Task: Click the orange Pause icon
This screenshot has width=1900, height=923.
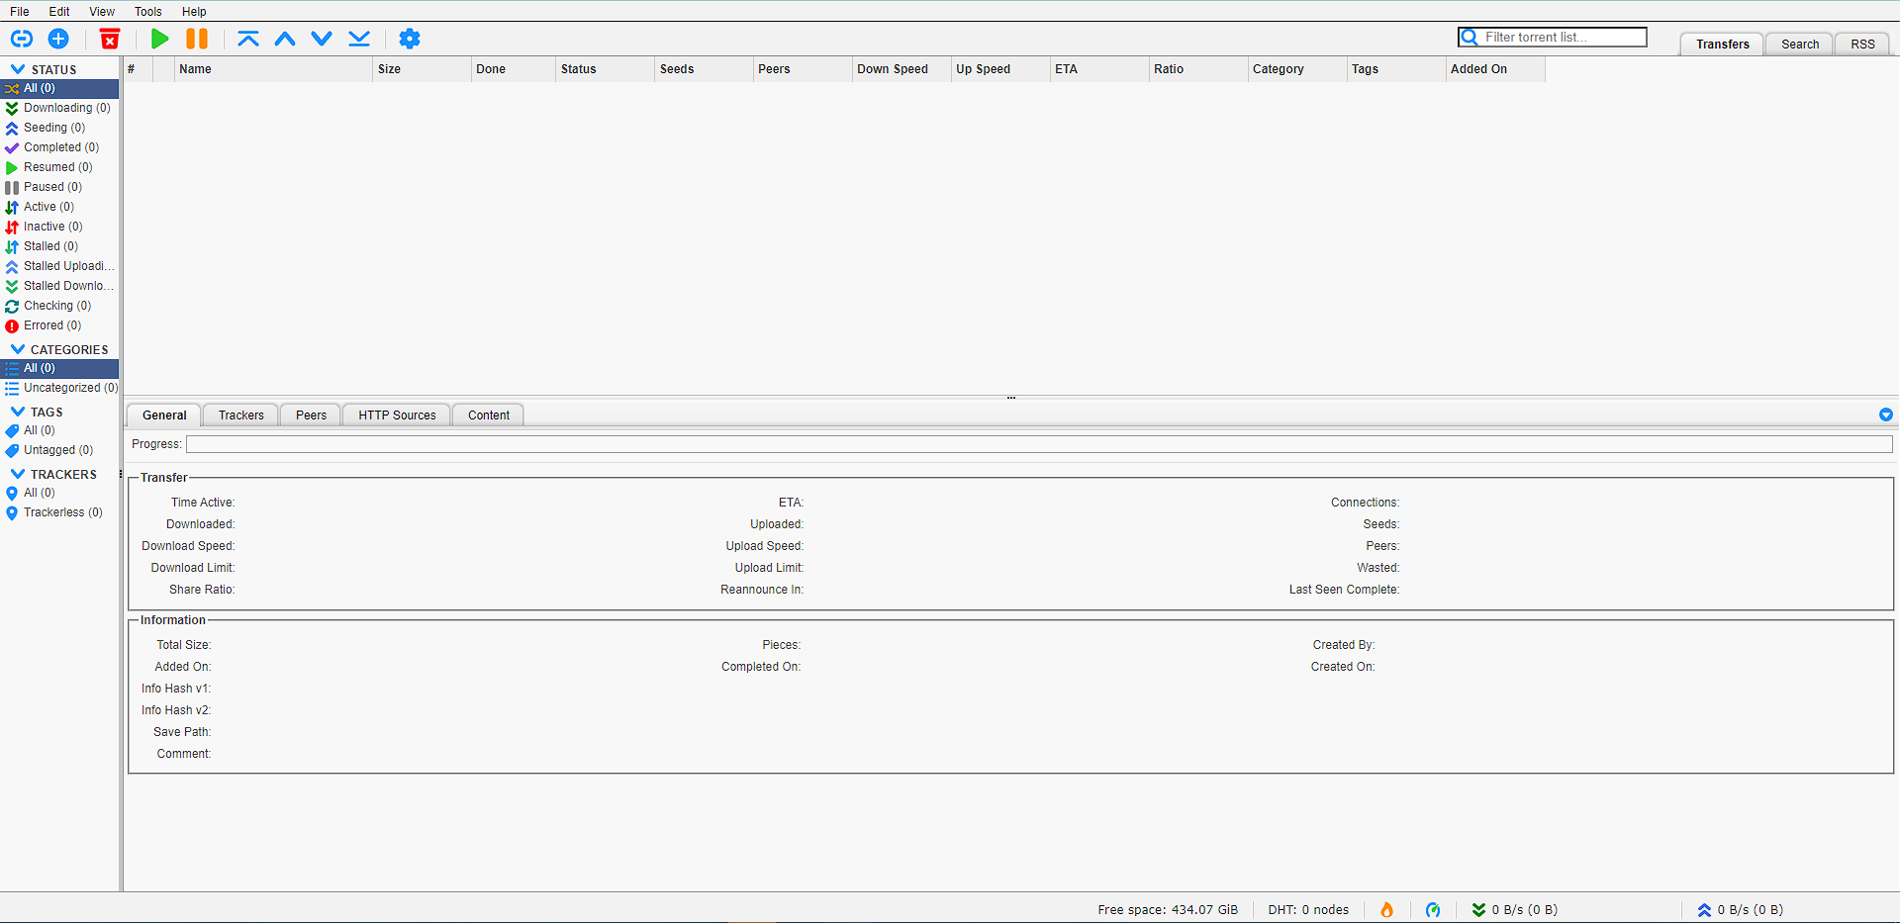Action: tap(197, 39)
